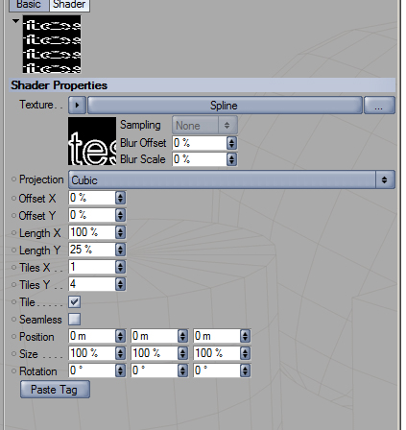Viewport: 406px width, 430px height.
Task: Click the Blur Offset stepper arrows
Action: click(231, 143)
